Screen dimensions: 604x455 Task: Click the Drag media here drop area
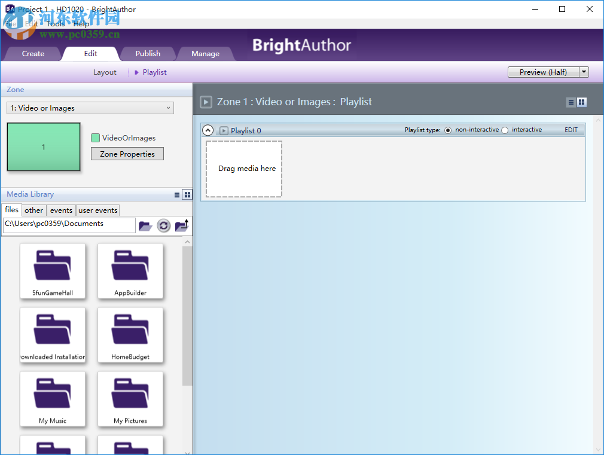(244, 169)
